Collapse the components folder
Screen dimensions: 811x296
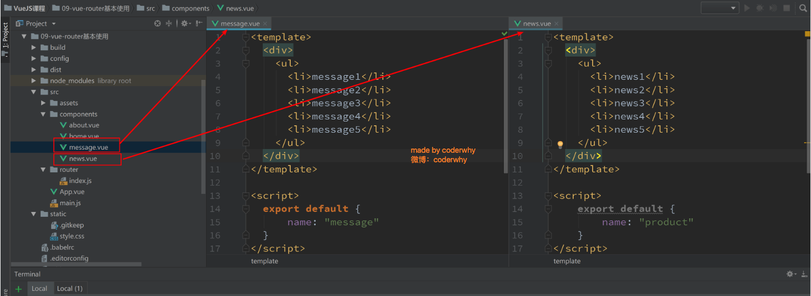point(43,114)
